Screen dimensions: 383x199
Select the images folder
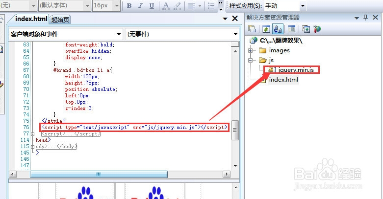point(279,50)
